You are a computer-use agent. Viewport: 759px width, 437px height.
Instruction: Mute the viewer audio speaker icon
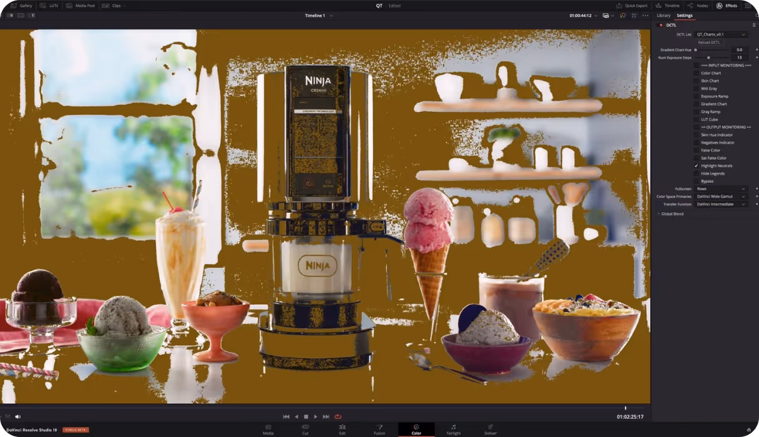pyautogui.click(x=17, y=416)
